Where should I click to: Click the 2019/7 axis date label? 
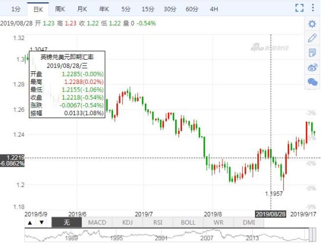pos(144,214)
